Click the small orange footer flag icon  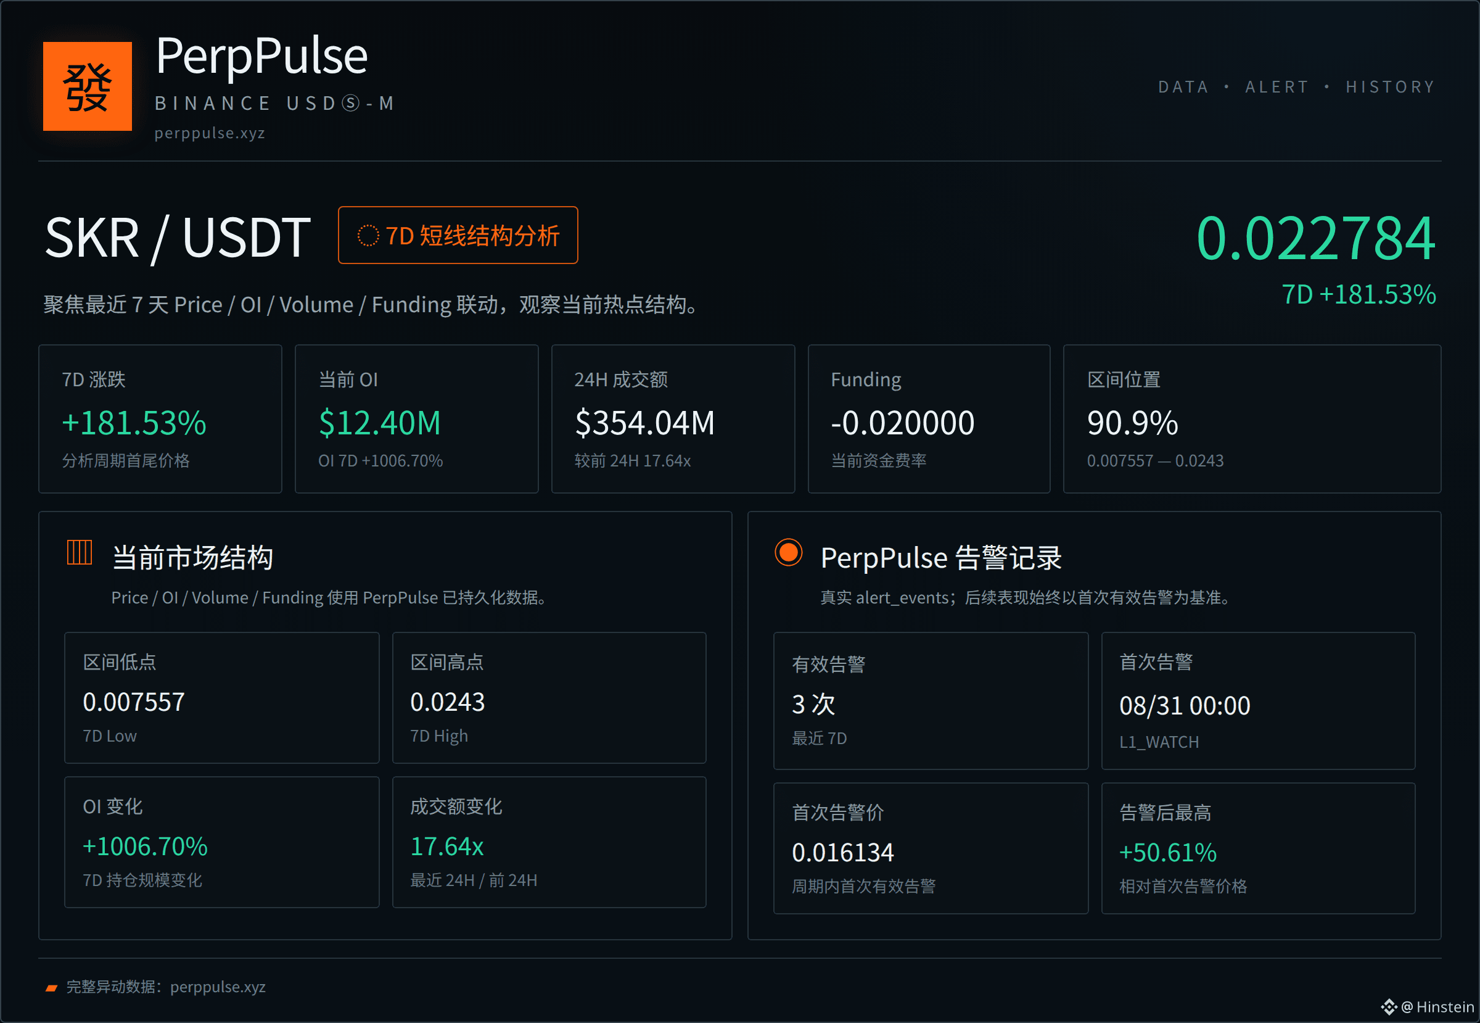point(52,988)
